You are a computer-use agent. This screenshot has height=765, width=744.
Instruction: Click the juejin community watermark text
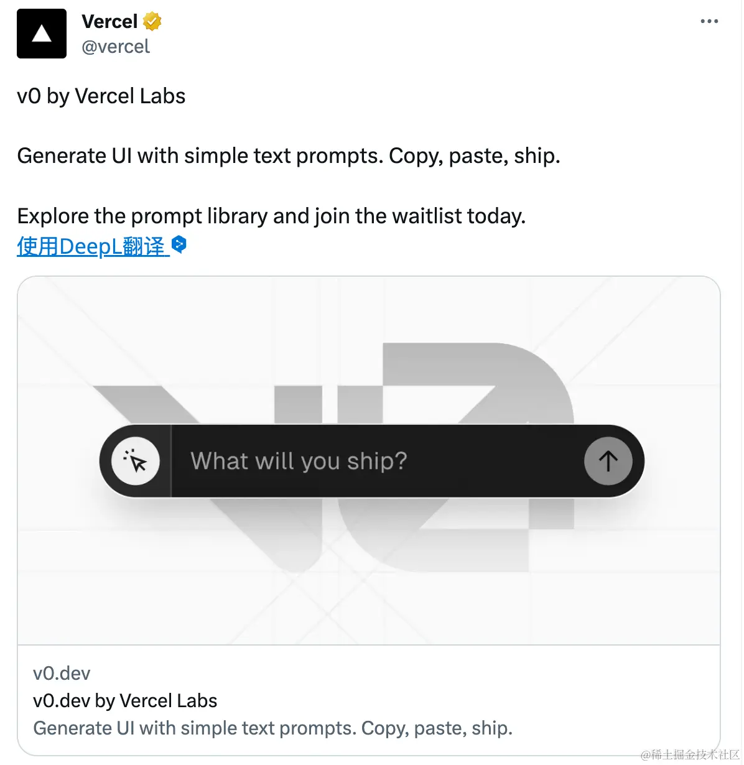pos(689,755)
